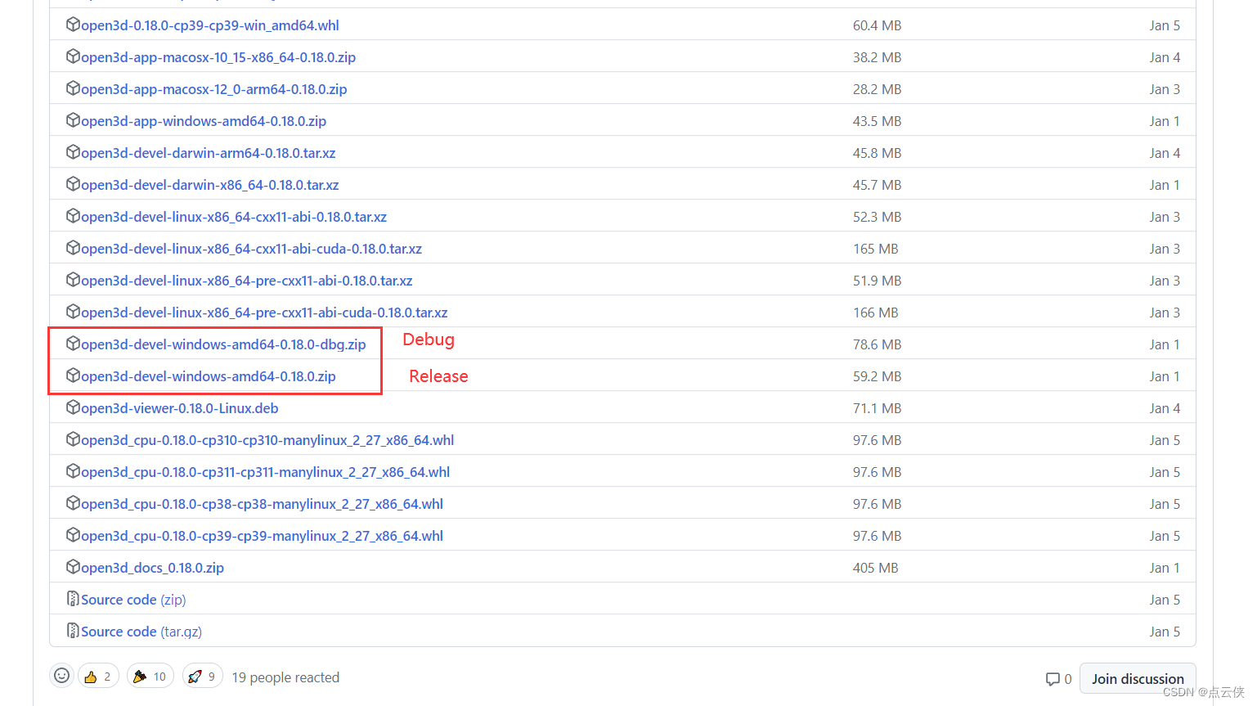Toggle the thumbs-up reaction
The width and height of the screenshot is (1257, 706).
98,676
